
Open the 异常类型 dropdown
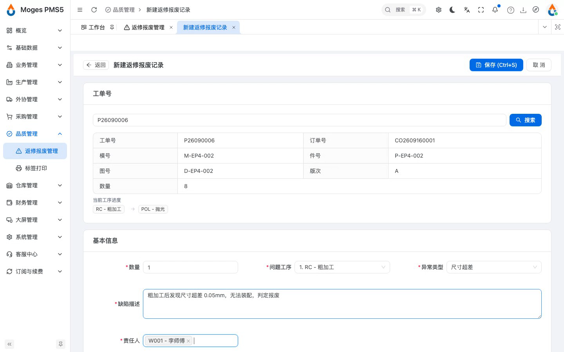[x=494, y=267]
